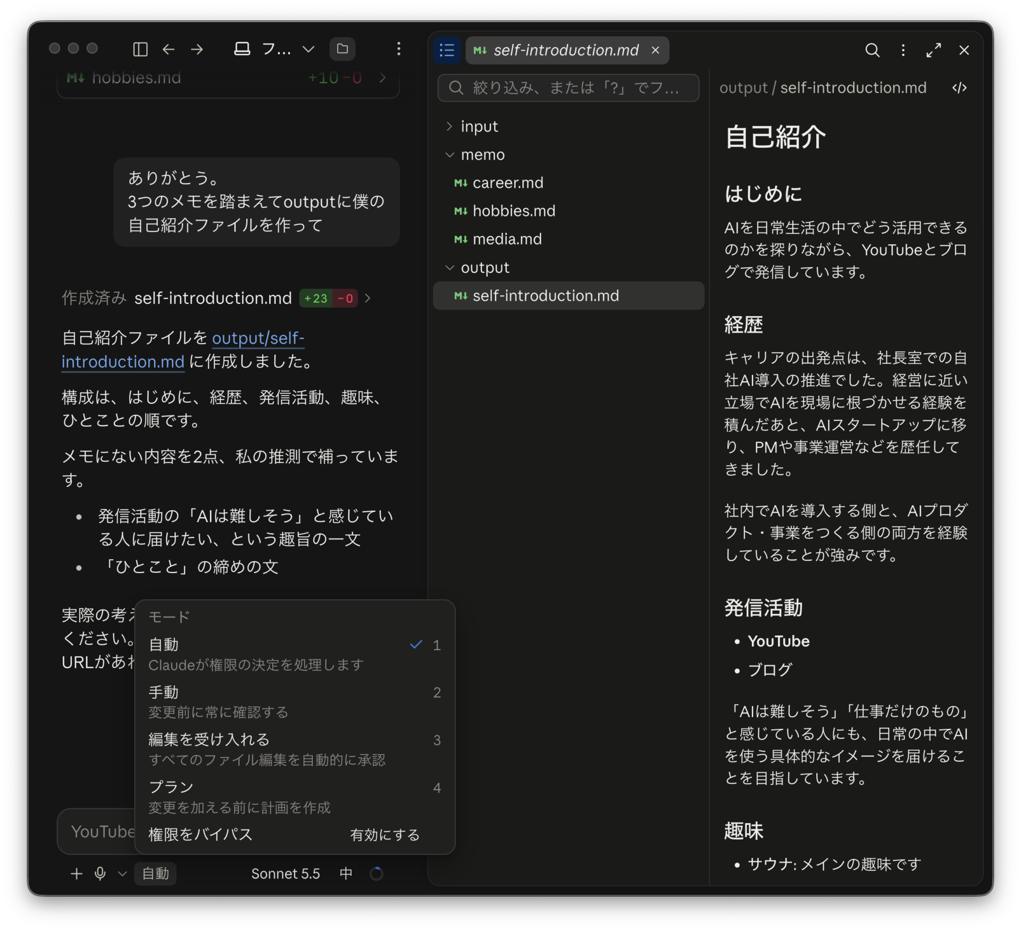1021x930 pixels.
Task: Open the Sonnet 5.5 model selector
Action: [x=286, y=874]
